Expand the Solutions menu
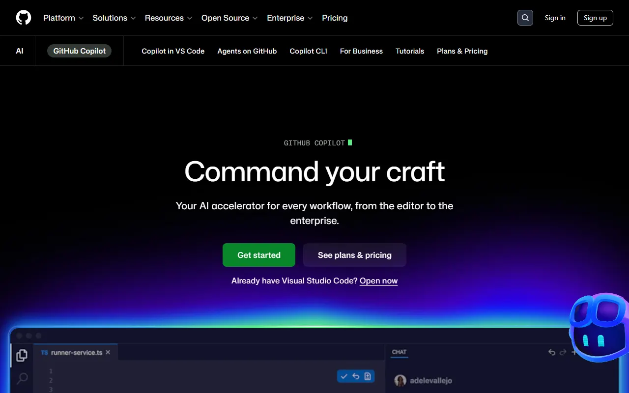 pyautogui.click(x=114, y=18)
